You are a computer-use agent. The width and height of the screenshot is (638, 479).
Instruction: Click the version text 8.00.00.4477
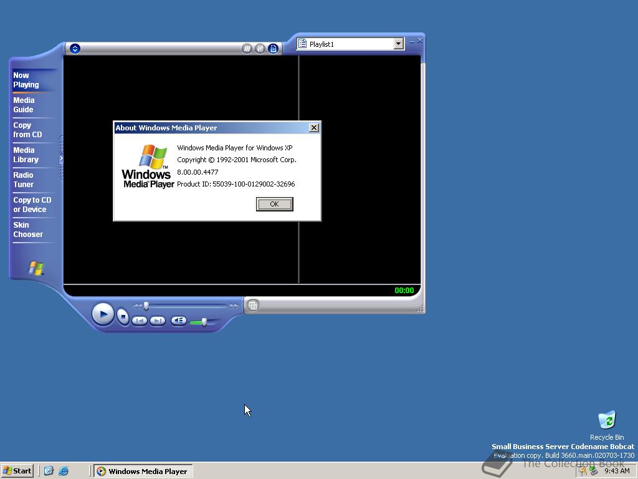[x=198, y=172]
